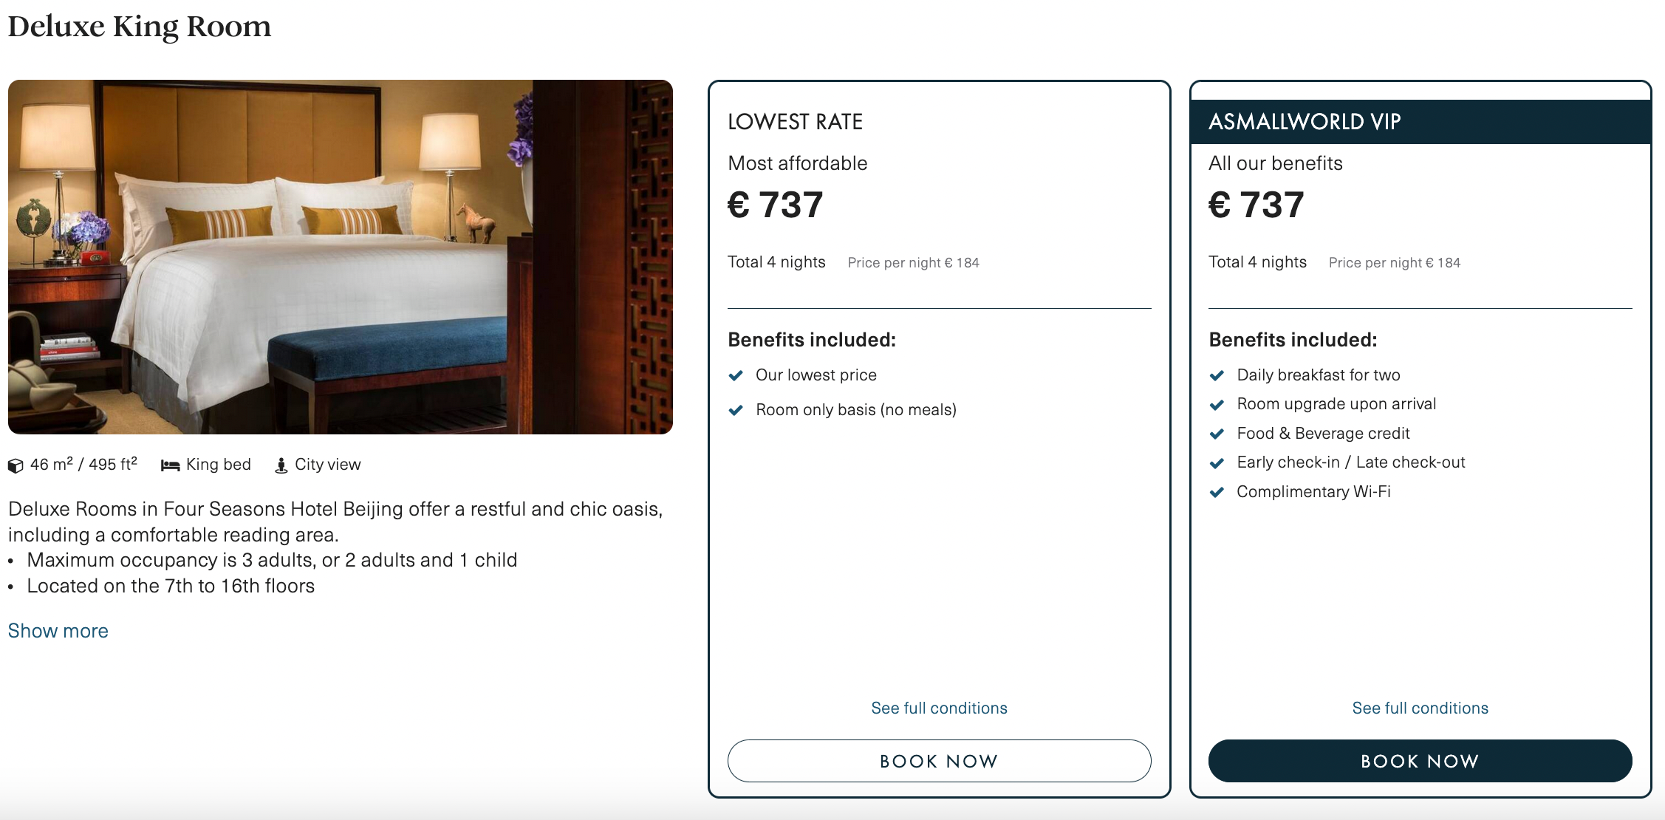This screenshot has width=1665, height=820.
Task: Click checkmark beside Food & Beverage credit
Action: click(1217, 434)
